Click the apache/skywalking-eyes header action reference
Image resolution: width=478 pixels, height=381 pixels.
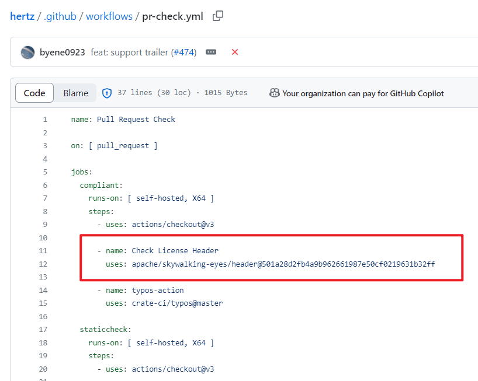pyautogui.click(x=283, y=264)
